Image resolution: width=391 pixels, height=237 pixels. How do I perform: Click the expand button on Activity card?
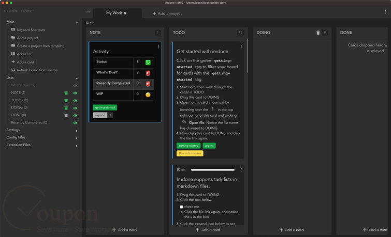pyautogui.click(x=100, y=115)
